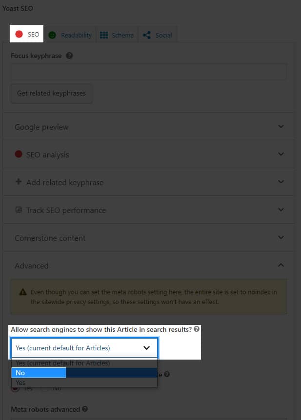Click the Readability smiley face icon

(x=52, y=35)
